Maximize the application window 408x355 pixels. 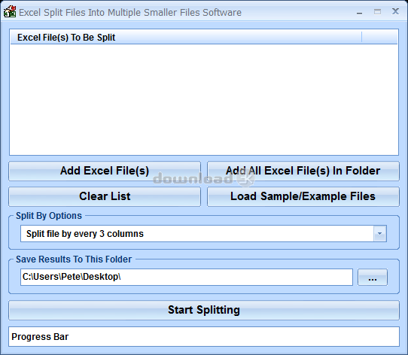click(x=377, y=12)
